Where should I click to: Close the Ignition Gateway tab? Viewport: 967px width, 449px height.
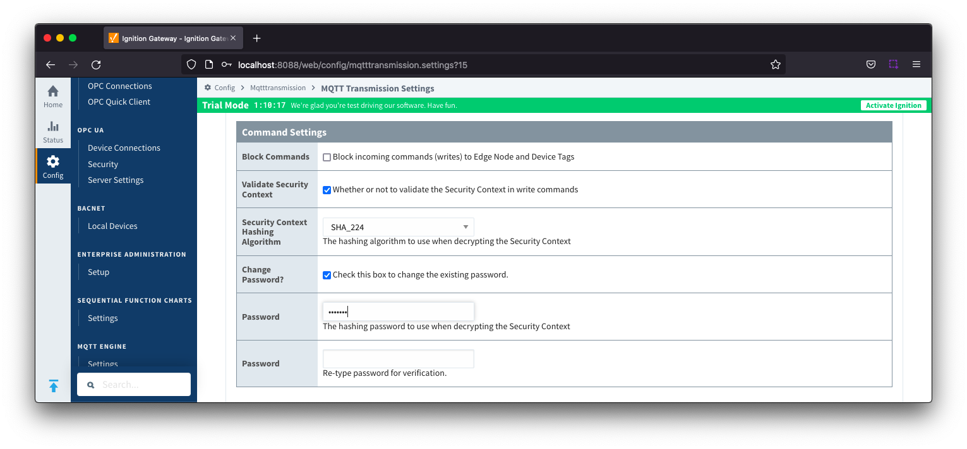pos(233,38)
